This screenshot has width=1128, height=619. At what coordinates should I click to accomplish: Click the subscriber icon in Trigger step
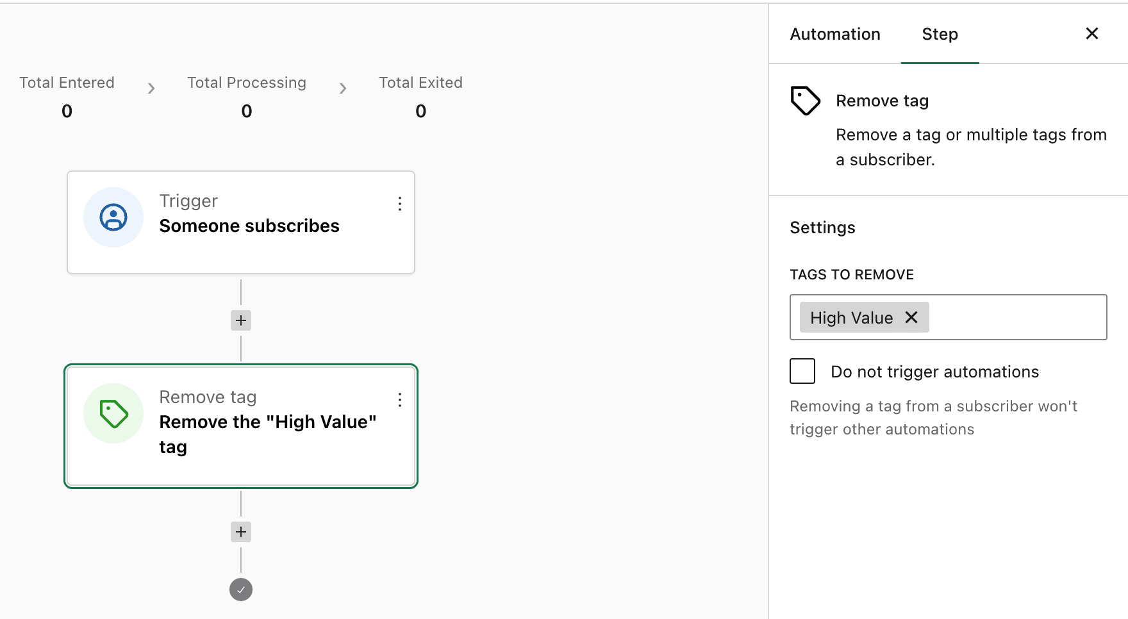click(x=113, y=217)
